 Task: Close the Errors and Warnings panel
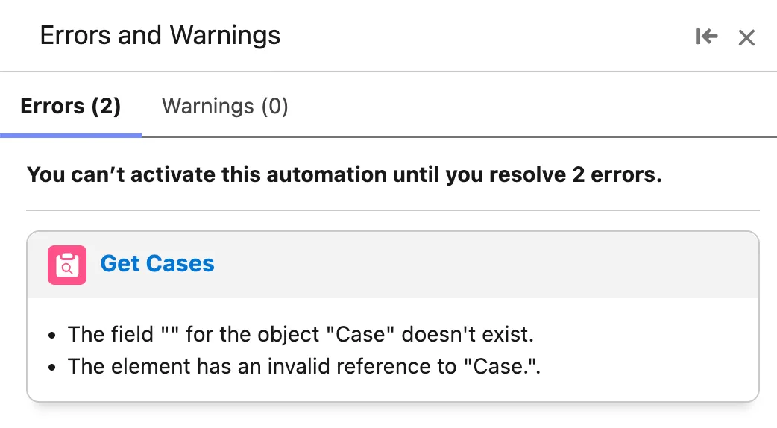[x=746, y=37]
